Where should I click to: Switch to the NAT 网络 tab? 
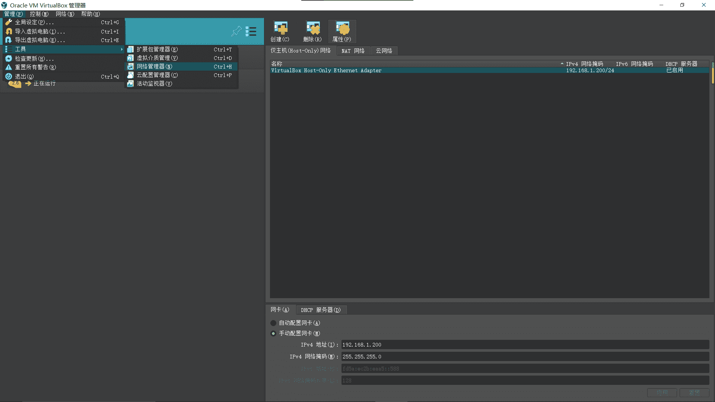[353, 51]
